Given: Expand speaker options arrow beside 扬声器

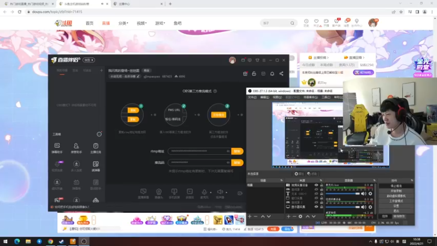Looking at the screenshot, I should click(226, 192).
